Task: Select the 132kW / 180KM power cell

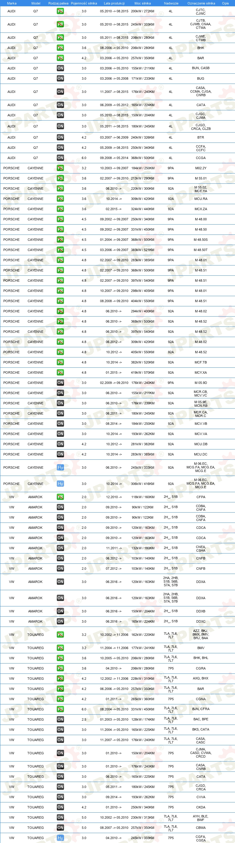Action: pos(142,548)
